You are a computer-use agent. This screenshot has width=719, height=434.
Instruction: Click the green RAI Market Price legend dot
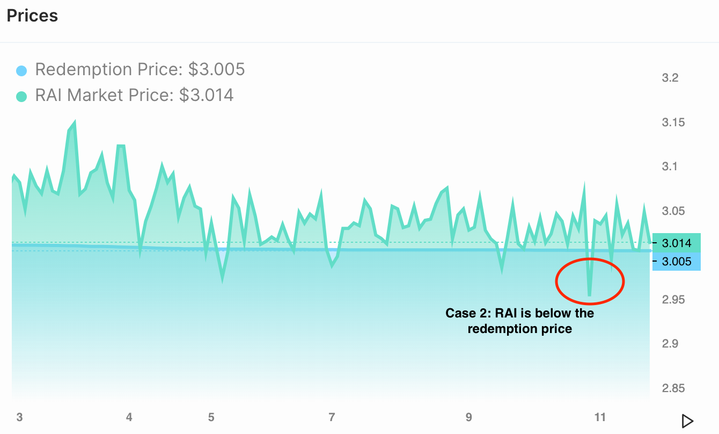[x=21, y=96]
